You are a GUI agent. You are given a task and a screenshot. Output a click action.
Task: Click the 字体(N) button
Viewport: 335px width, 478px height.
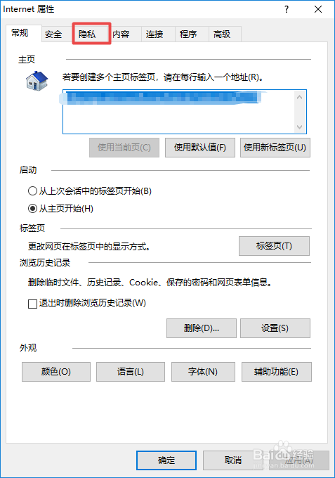(x=203, y=372)
